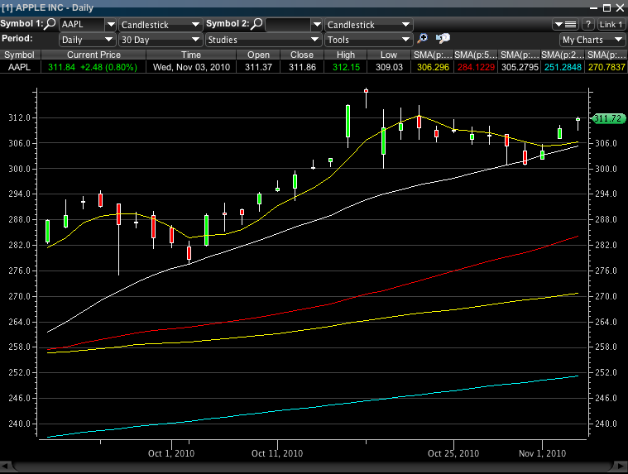
Task: Open the Tools menu
Action: tap(367, 40)
